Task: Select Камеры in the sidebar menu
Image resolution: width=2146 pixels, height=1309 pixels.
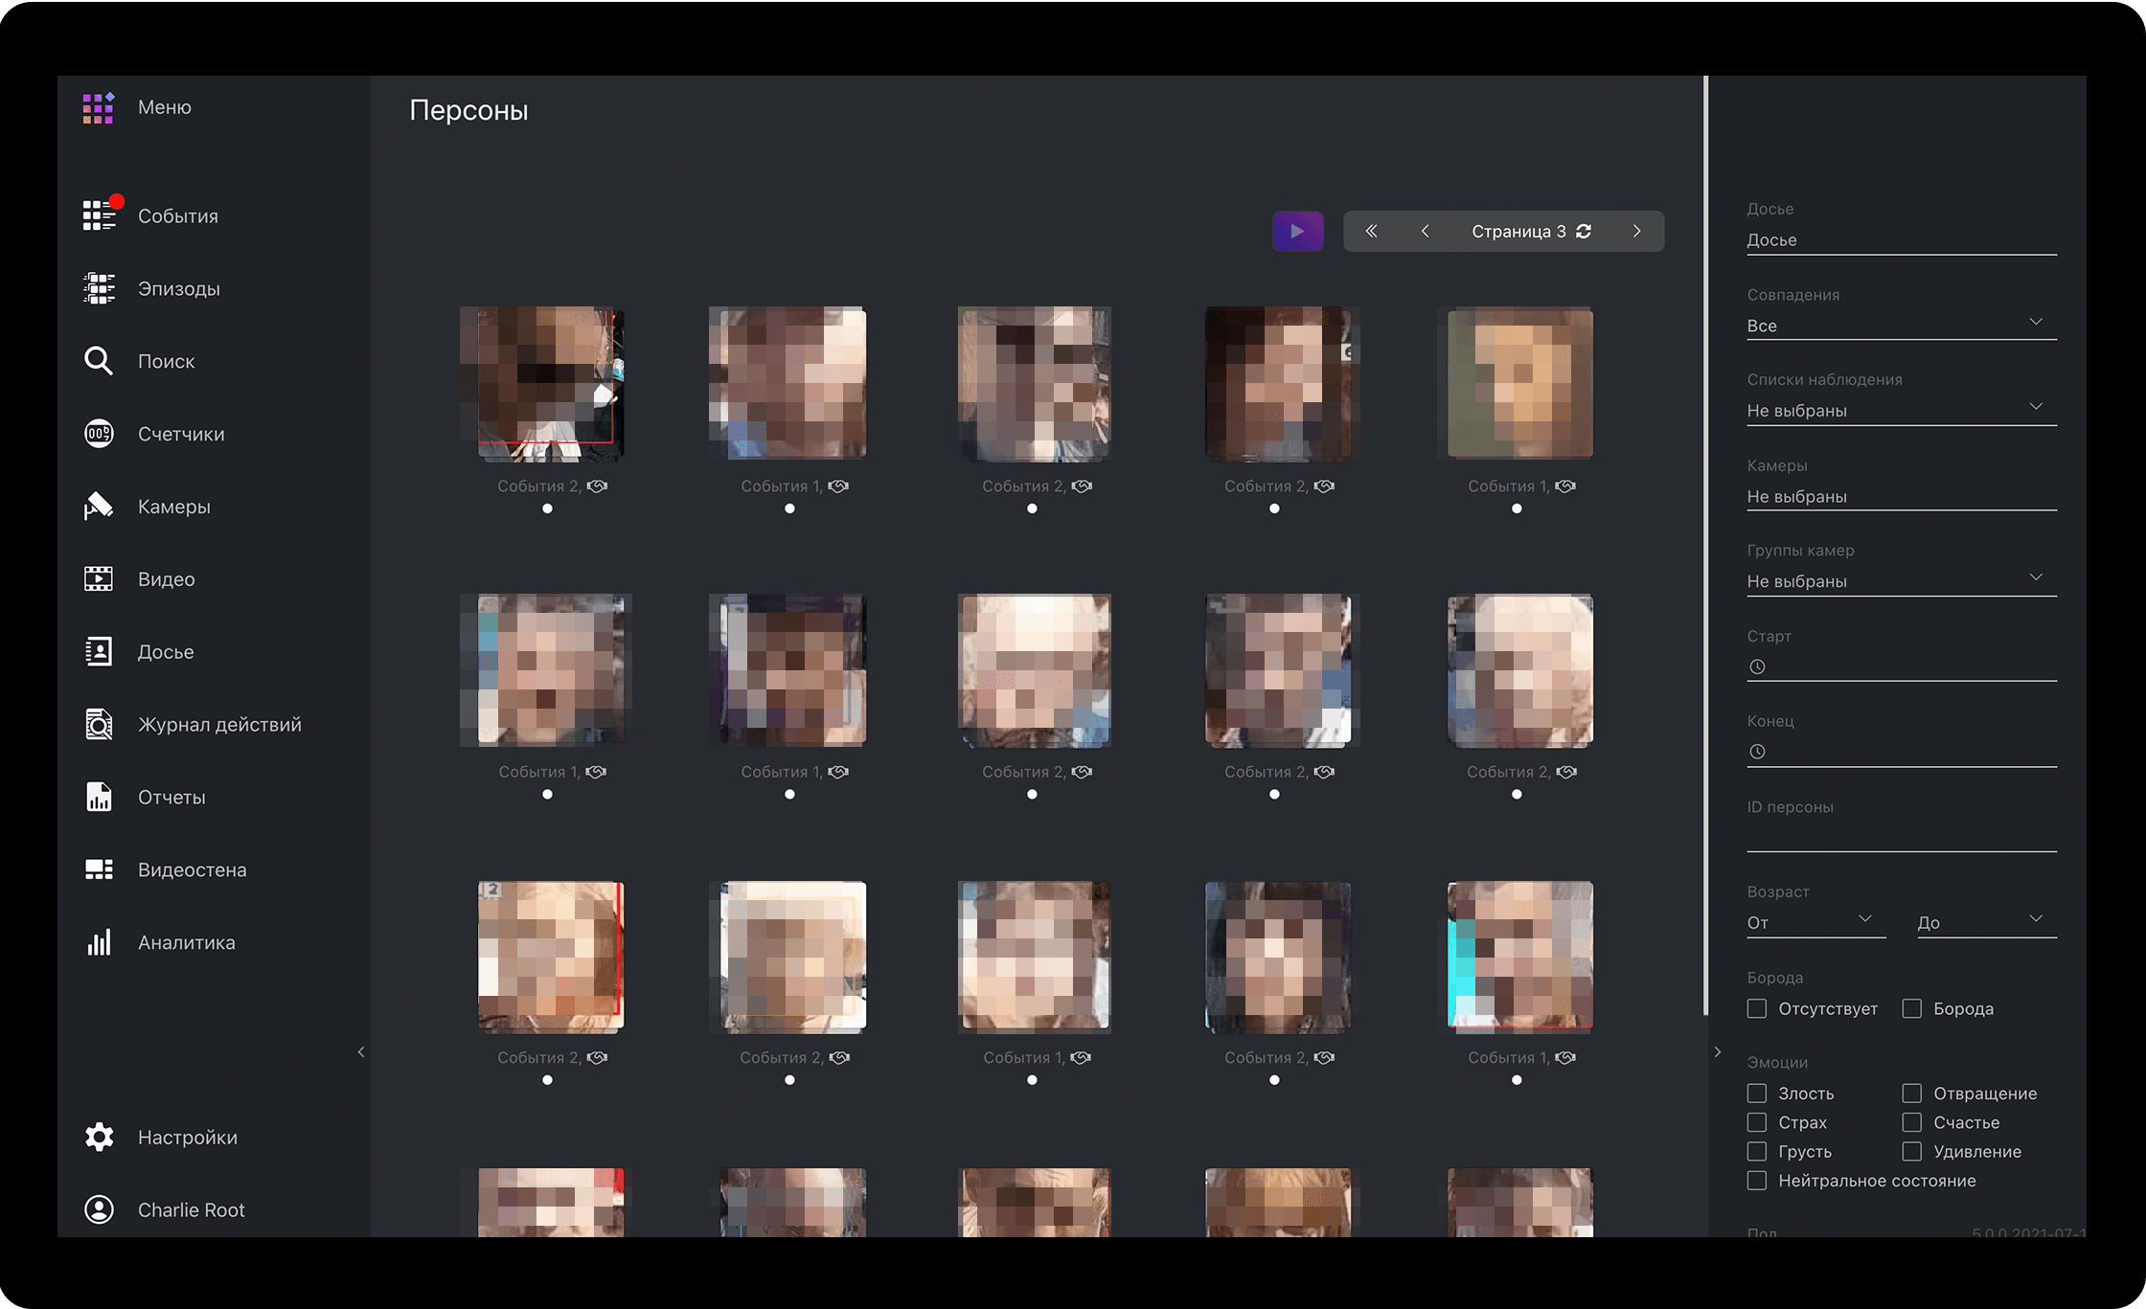Action: click(x=174, y=507)
